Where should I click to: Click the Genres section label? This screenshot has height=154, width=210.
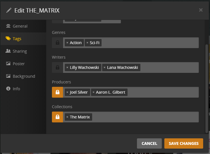coord(59,32)
